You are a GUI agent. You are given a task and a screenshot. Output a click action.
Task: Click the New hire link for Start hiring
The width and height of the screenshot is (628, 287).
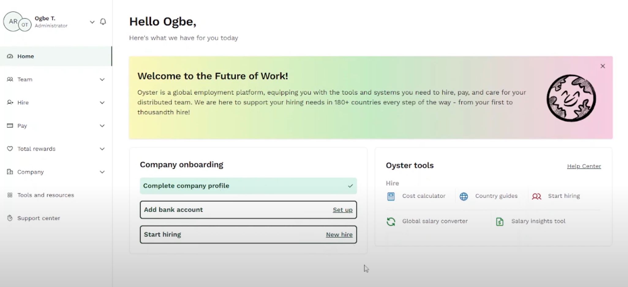click(339, 234)
